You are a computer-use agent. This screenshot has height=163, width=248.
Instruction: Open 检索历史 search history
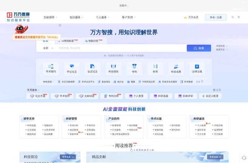tap(222, 50)
